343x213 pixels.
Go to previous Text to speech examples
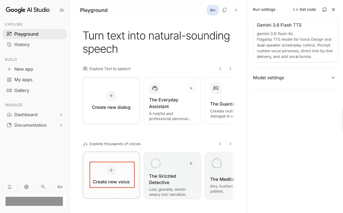[x=220, y=69]
